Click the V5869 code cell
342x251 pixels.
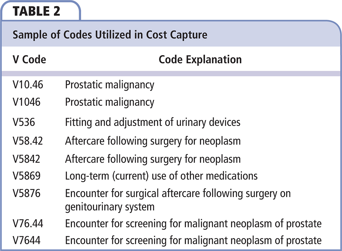(x=27, y=176)
